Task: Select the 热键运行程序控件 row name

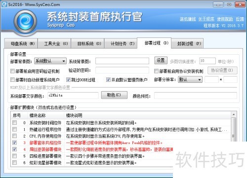Action: [45, 130]
